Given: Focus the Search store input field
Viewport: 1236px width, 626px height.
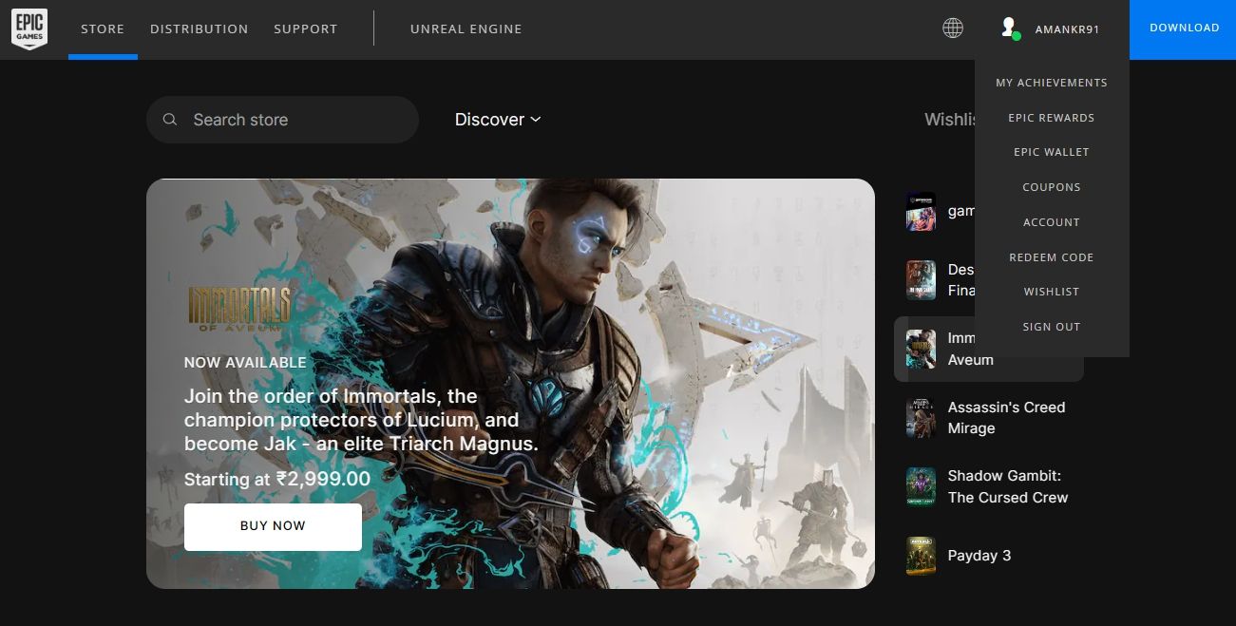Looking at the screenshot, I should [295, 120].
